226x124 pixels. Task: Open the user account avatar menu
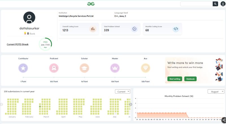click(223, 4)
